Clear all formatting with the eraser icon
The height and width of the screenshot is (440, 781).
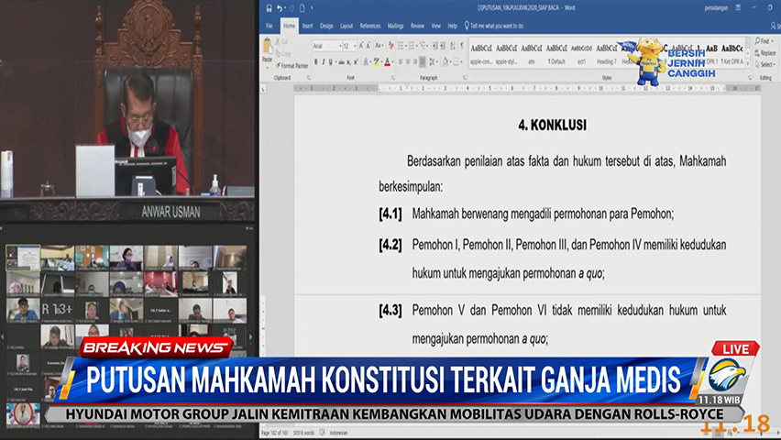tap(391, 46)
